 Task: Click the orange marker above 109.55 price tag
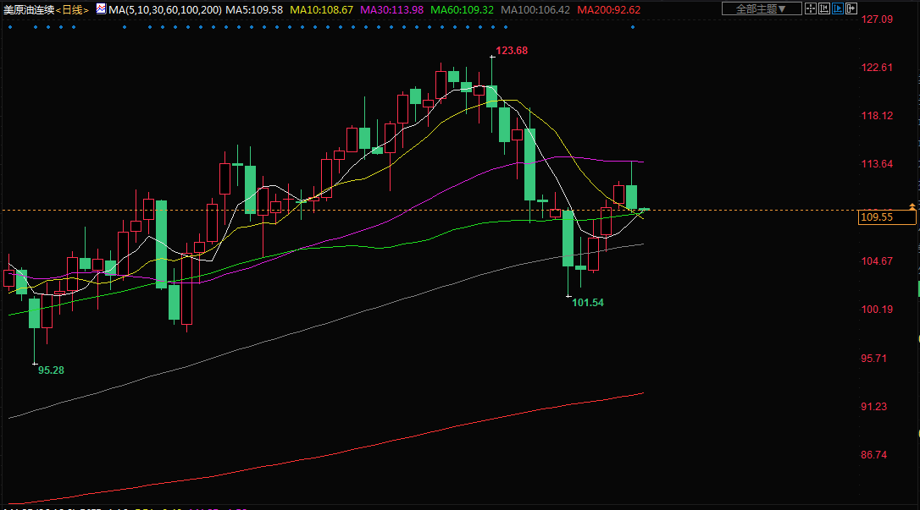pyautogui.click(x=912, y=206)
